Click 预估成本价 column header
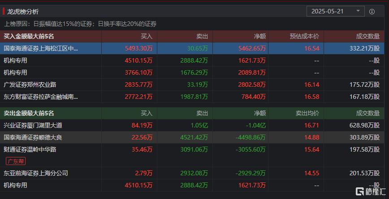The image size is (389, 199). coord(304,36)
